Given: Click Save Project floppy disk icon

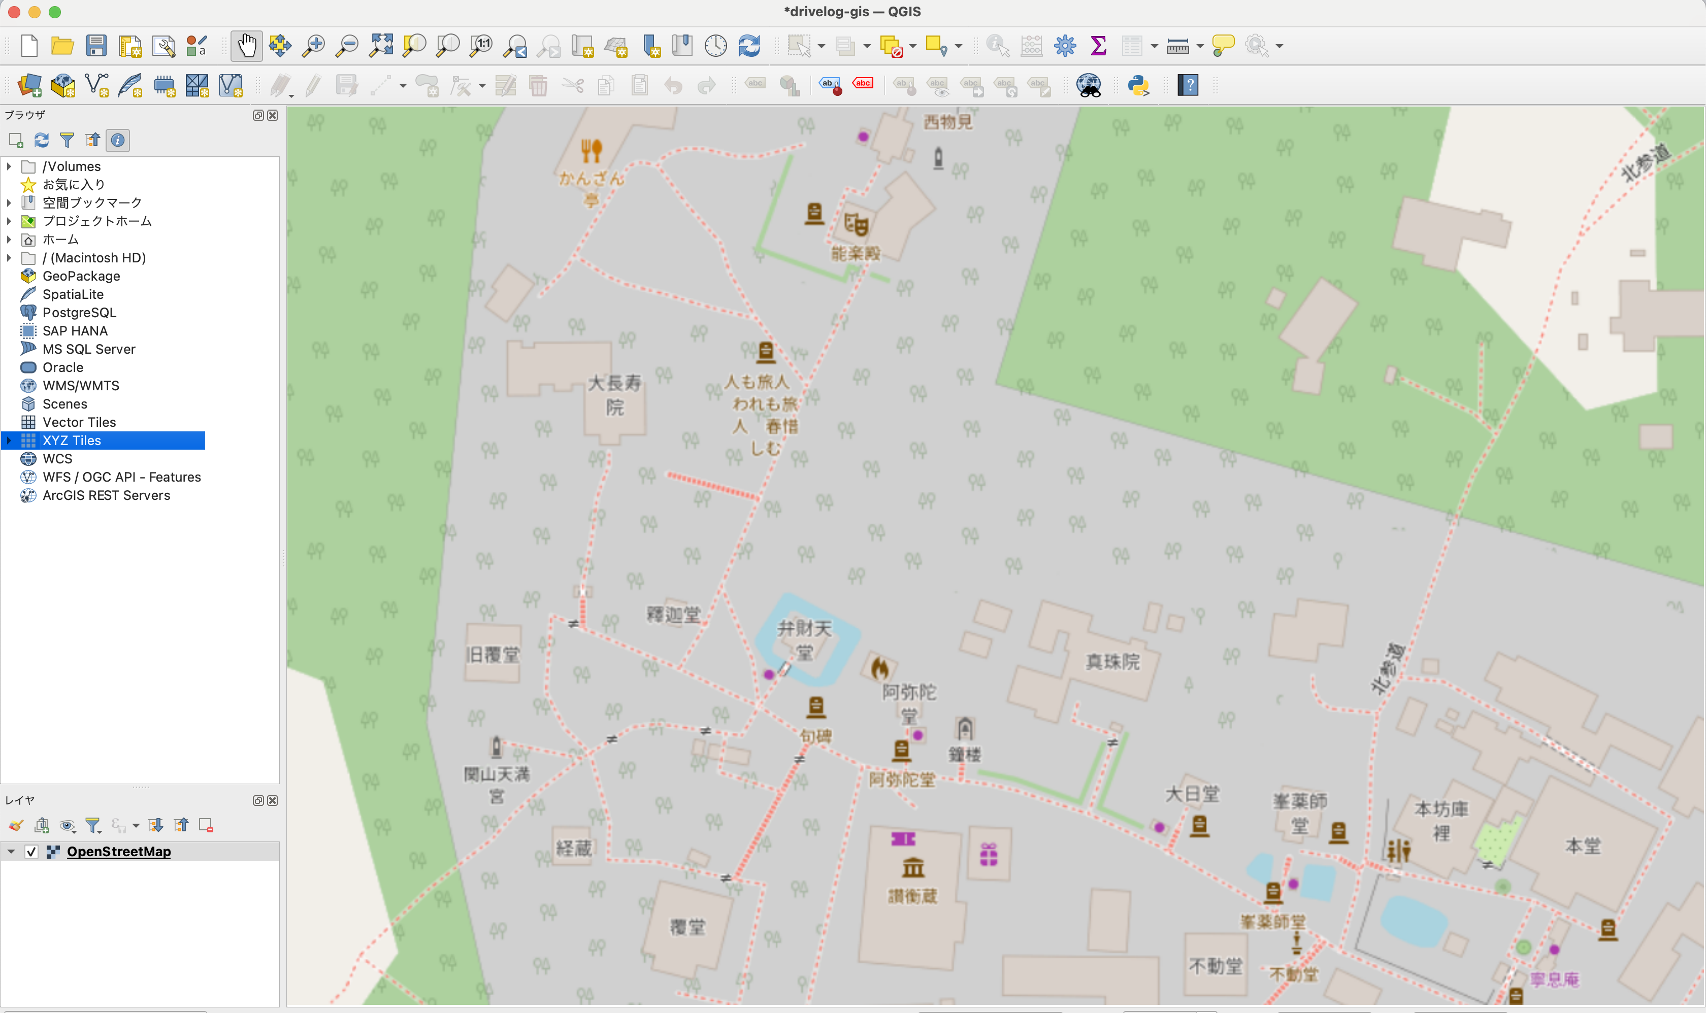Looking at the screenshot, I should click(x=96, y=46).
